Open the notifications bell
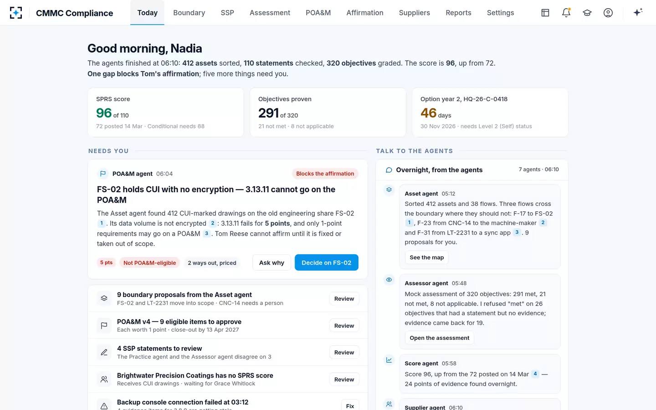656x410 pixels. pos(566,13)
